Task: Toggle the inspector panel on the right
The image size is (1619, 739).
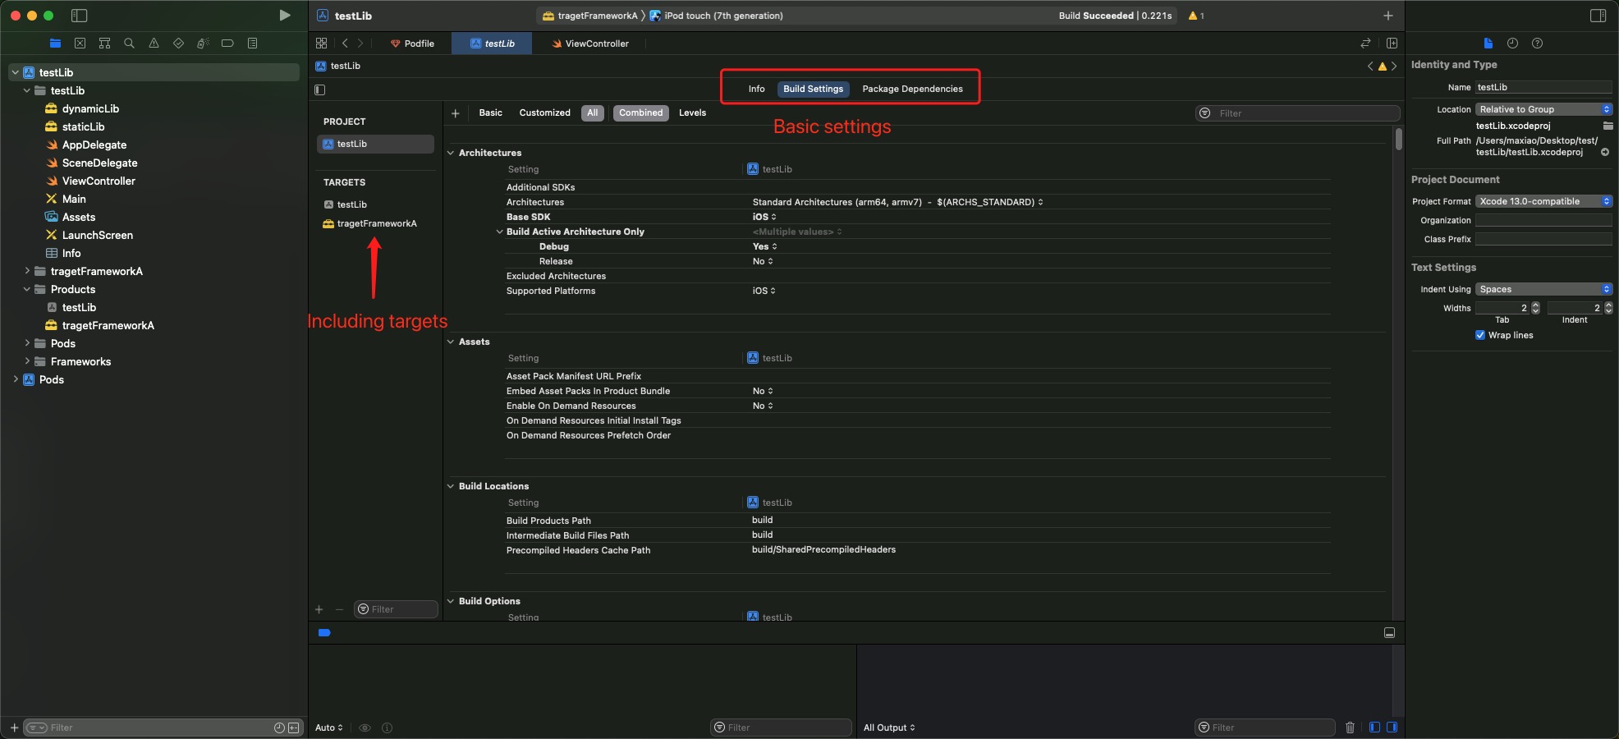Action: [1598, 16]
